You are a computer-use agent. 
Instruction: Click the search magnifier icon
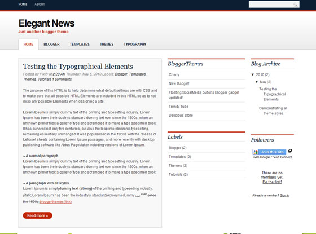tap(295, 5)
